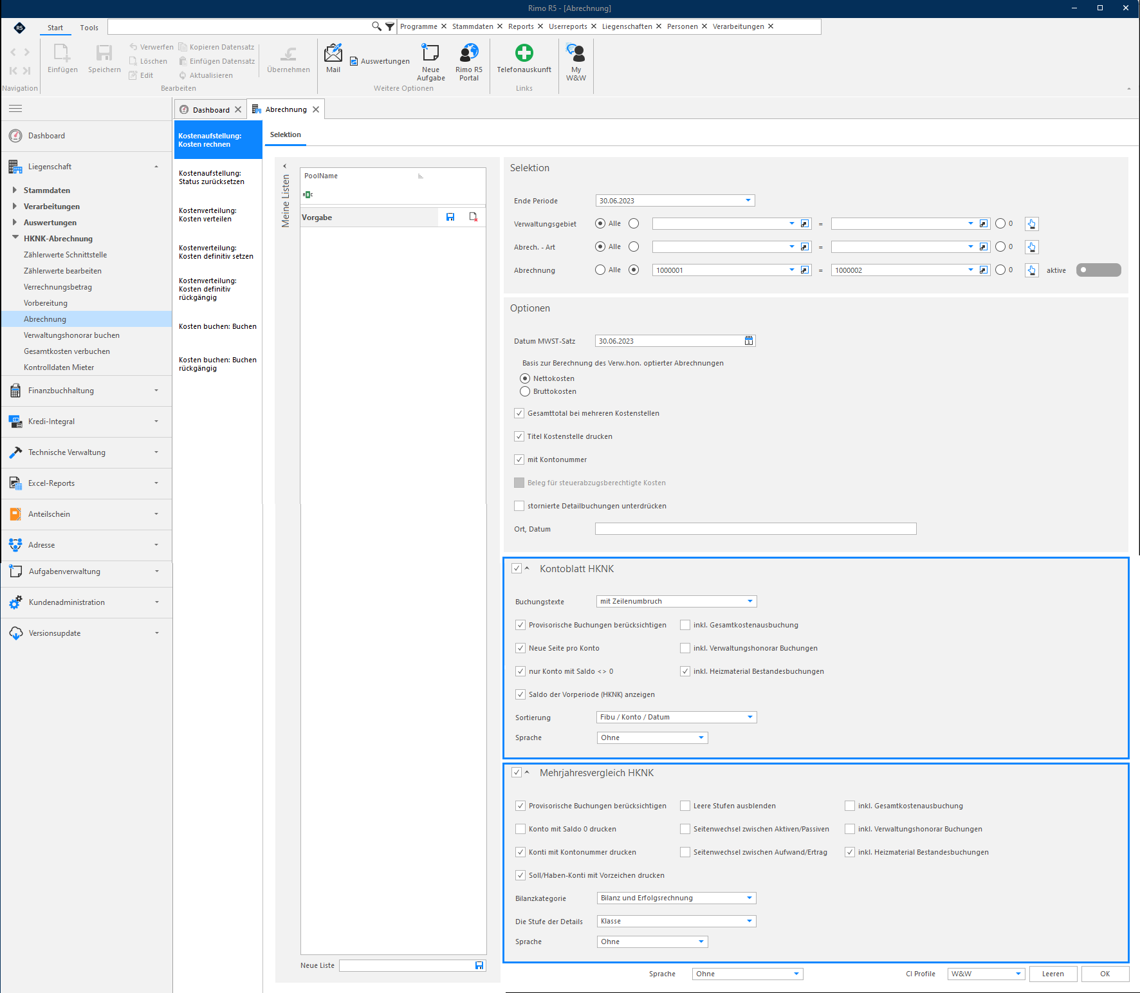
Task: Collapse the Meine Listen panel arrow
Action: (x=285, y=166)
